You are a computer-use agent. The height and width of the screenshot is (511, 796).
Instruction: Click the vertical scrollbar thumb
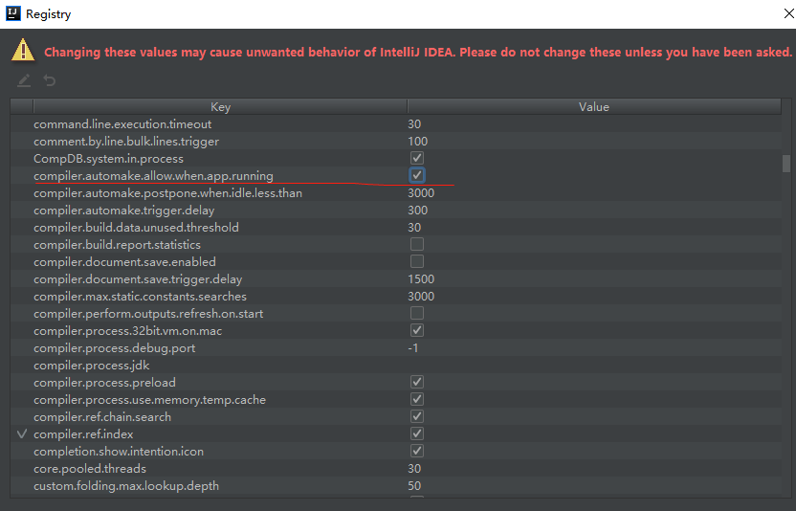[x=786, y=163]
